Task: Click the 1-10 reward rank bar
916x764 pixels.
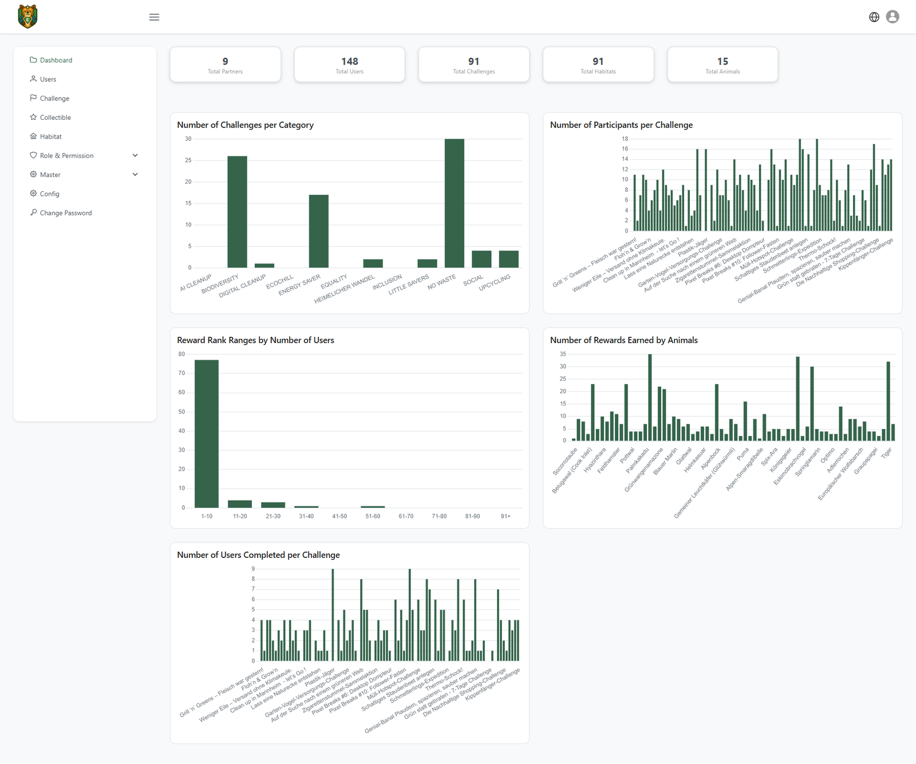Action: pos(207,434)
